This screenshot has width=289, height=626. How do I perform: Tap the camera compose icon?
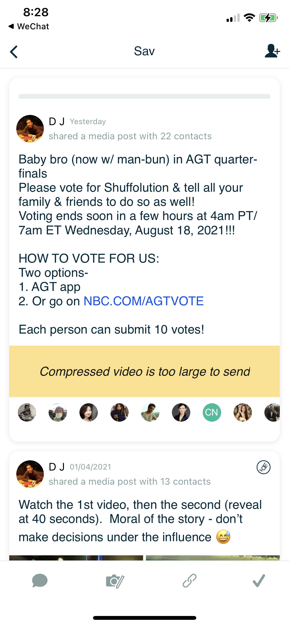click(x=115, y=581)
